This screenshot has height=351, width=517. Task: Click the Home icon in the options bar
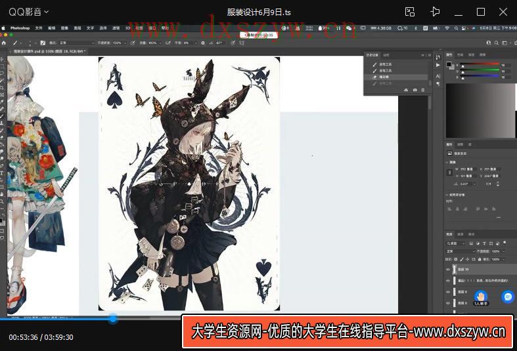click(4, 43)
